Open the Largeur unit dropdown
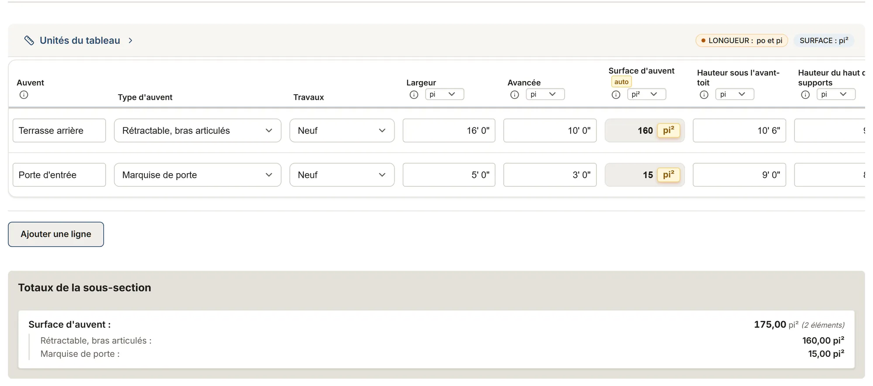873x386 pixels. tap(444, 94)
